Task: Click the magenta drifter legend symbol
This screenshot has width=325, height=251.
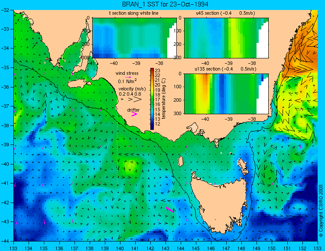Action: (x=134, y=114)
